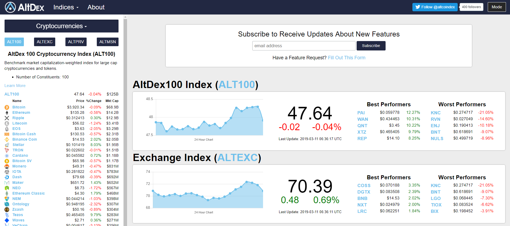Follow @altcoindex on Twitter
The image size is (510, 226).
pos(435,7)
